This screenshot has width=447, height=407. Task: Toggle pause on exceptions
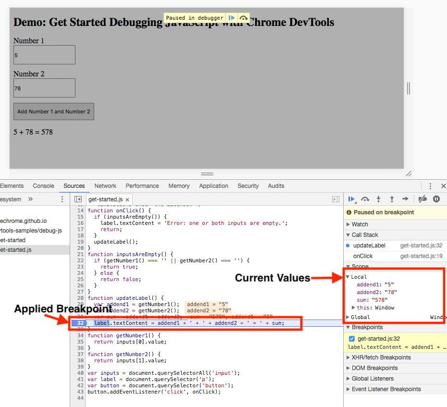click(436, 199)
